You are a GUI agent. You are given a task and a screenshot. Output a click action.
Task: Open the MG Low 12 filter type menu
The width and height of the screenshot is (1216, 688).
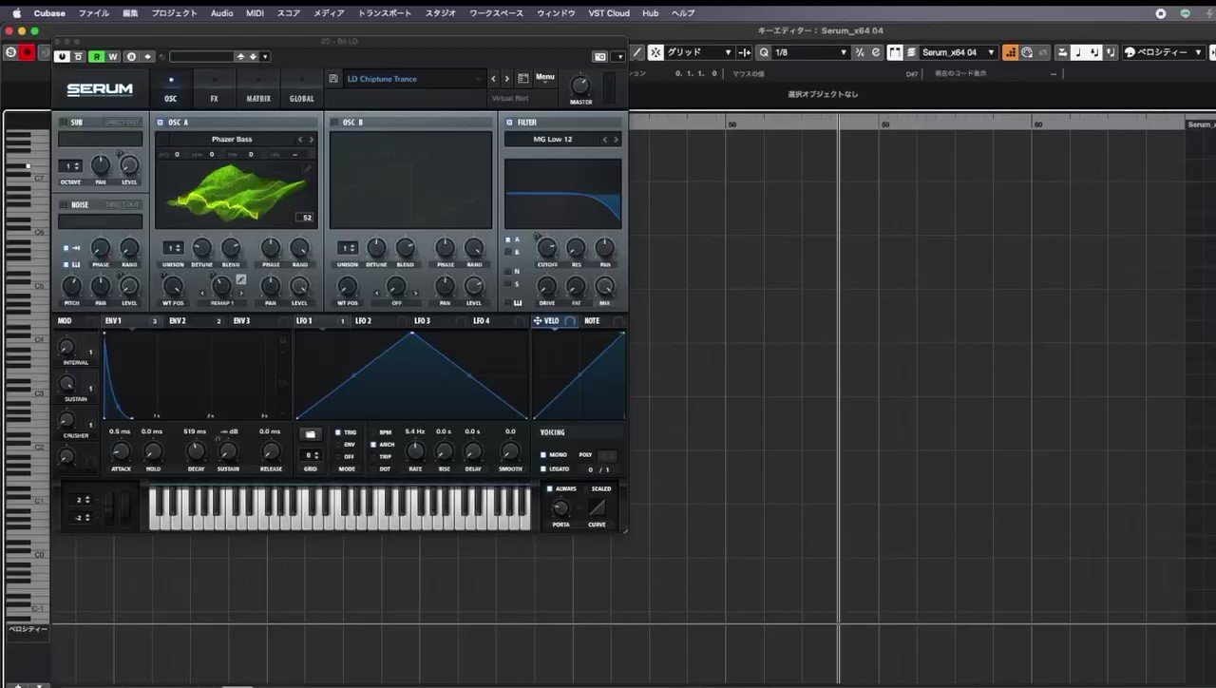point(553,140)
